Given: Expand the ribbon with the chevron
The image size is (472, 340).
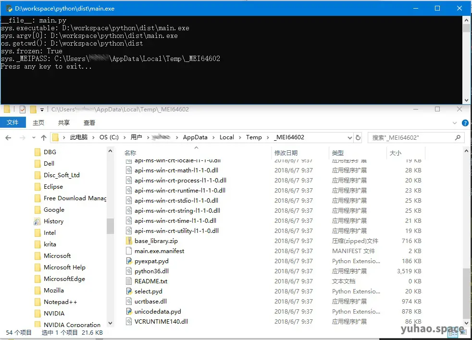Looking at the screenshot, I should [455, 123].
